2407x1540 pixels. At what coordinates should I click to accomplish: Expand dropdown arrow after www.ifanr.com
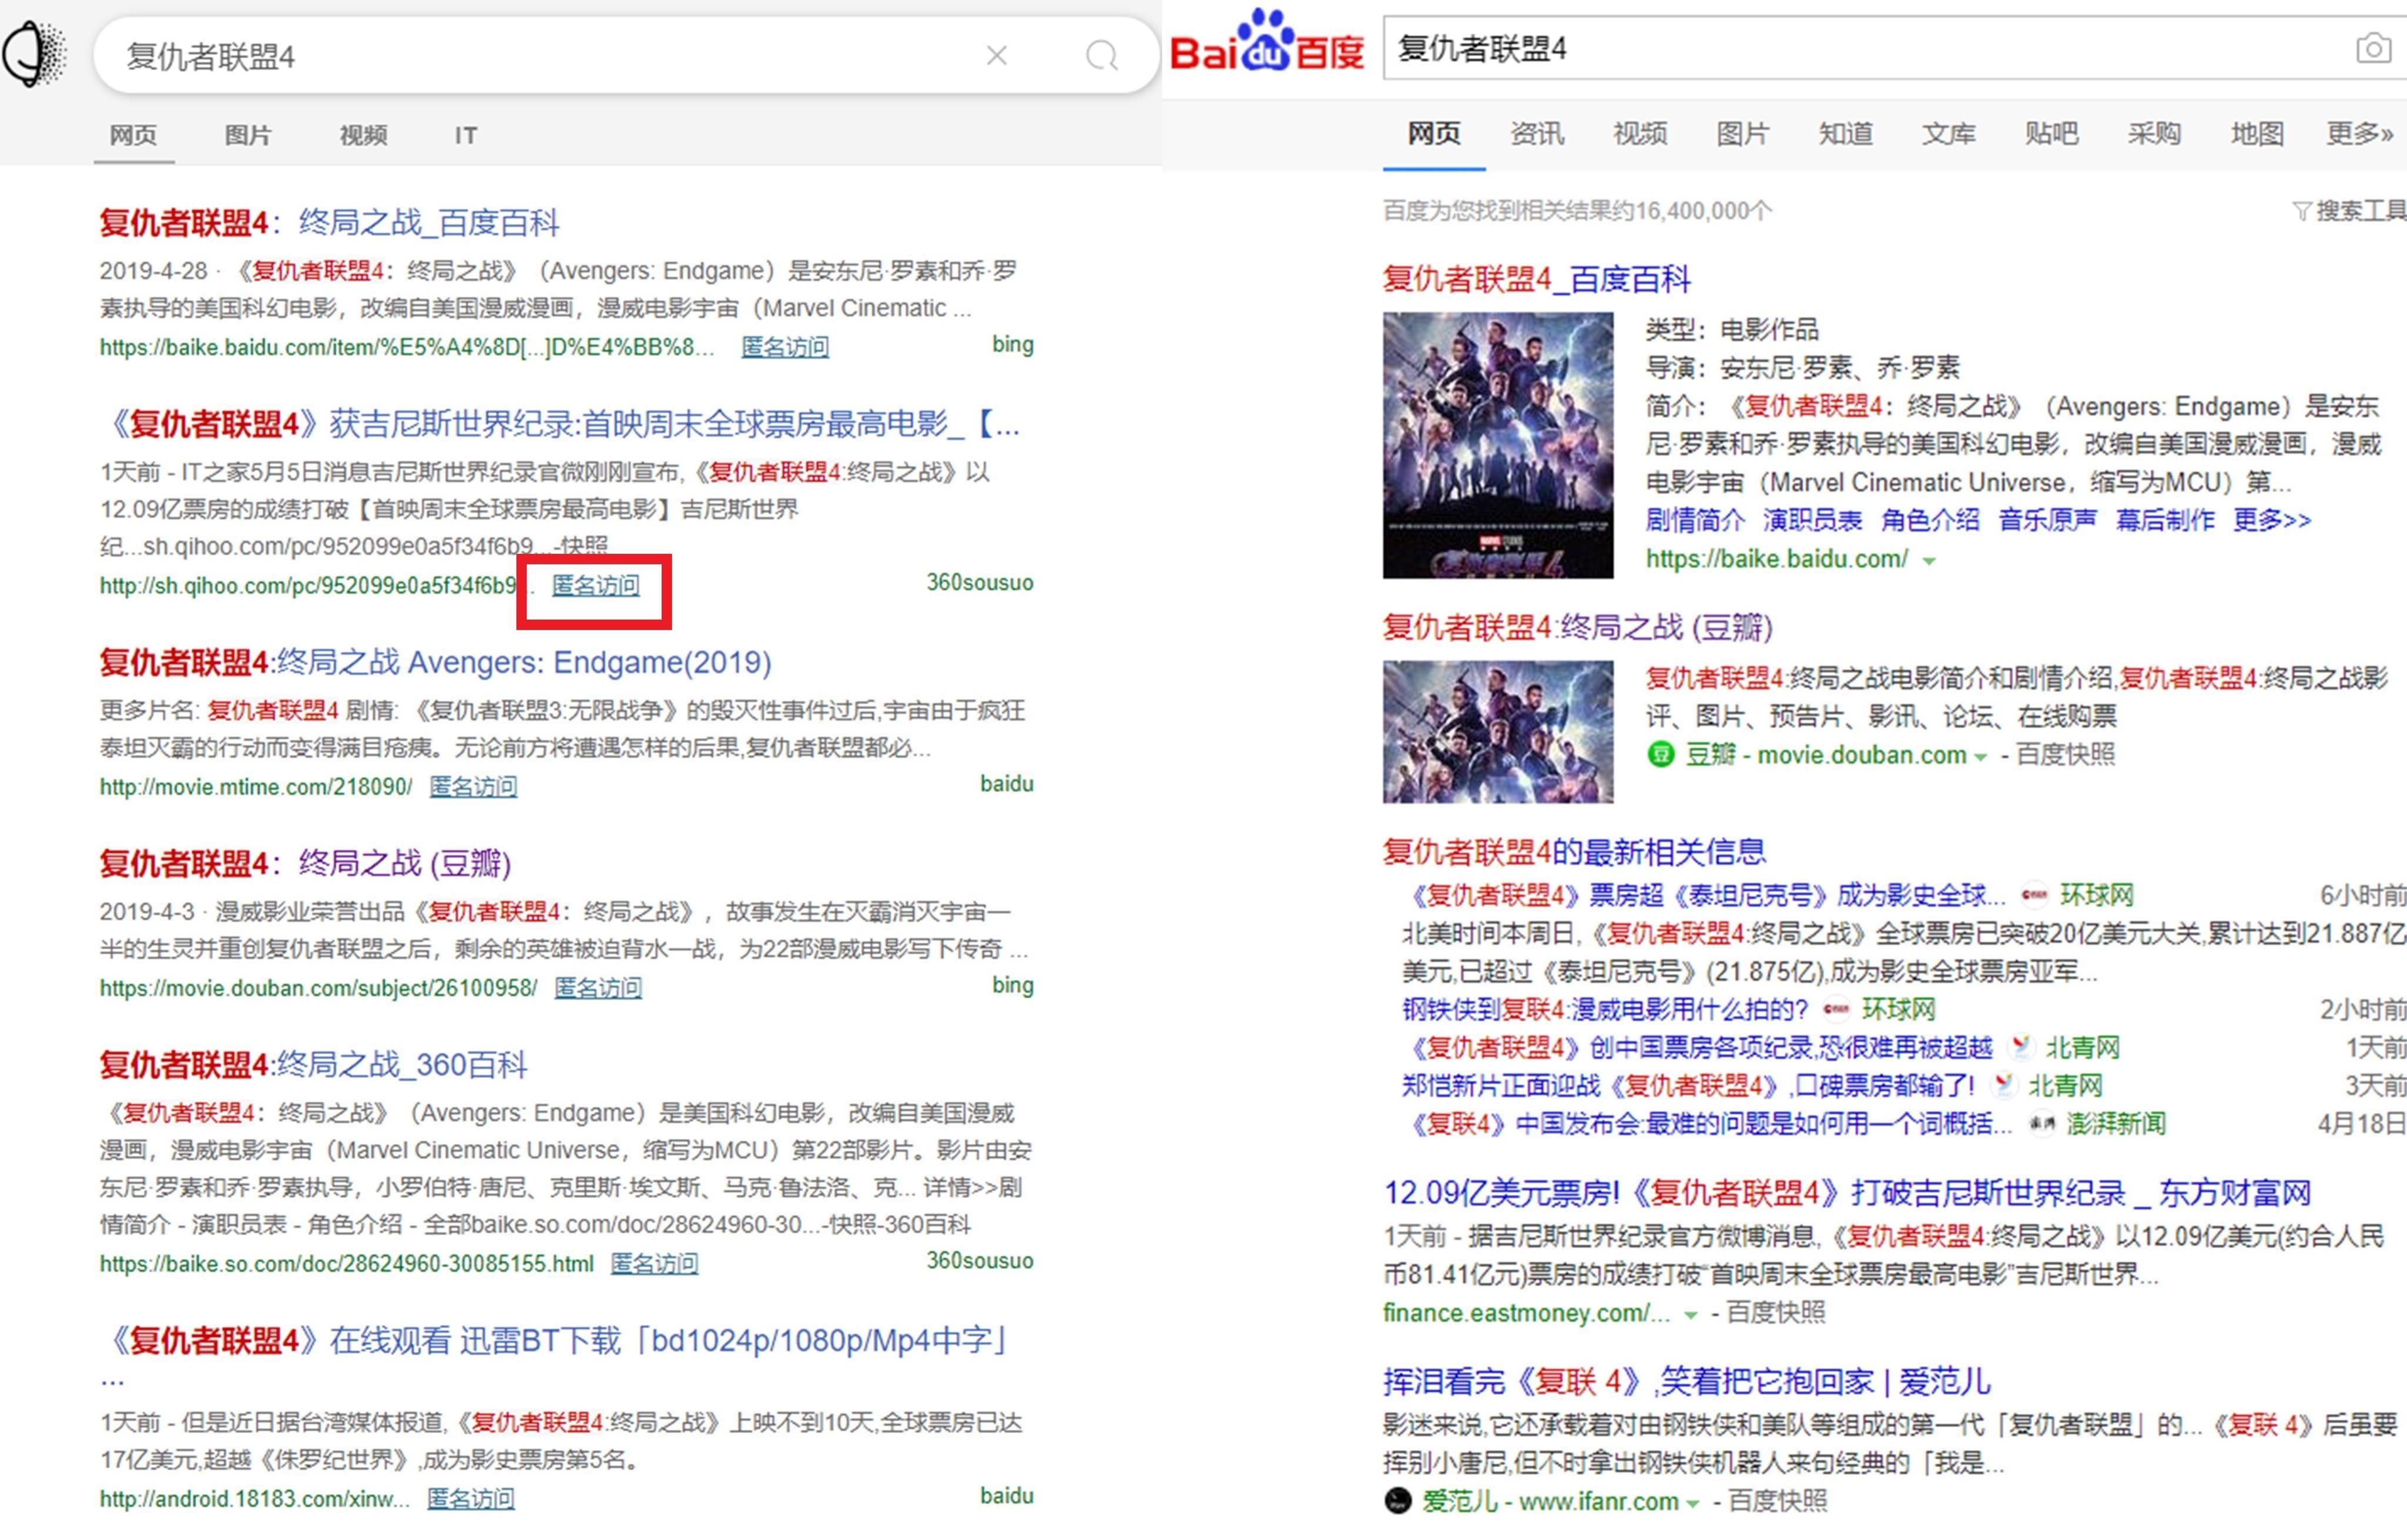coord(1692,1504)
